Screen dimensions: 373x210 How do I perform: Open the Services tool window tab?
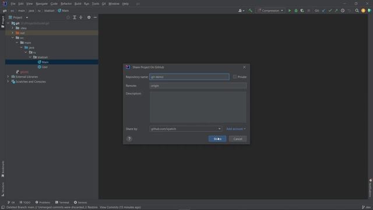pos(80,202)
